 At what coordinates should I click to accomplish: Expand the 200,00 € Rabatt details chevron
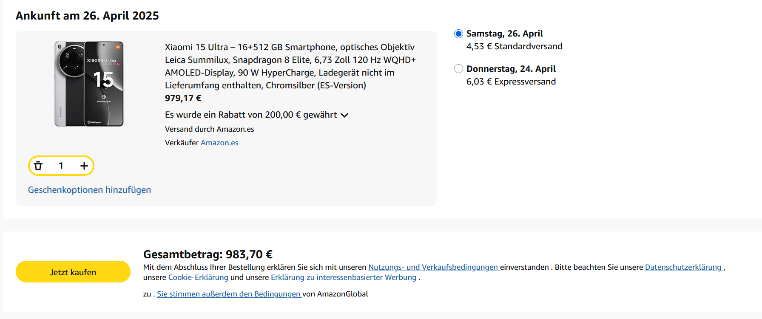coord(344,115)
